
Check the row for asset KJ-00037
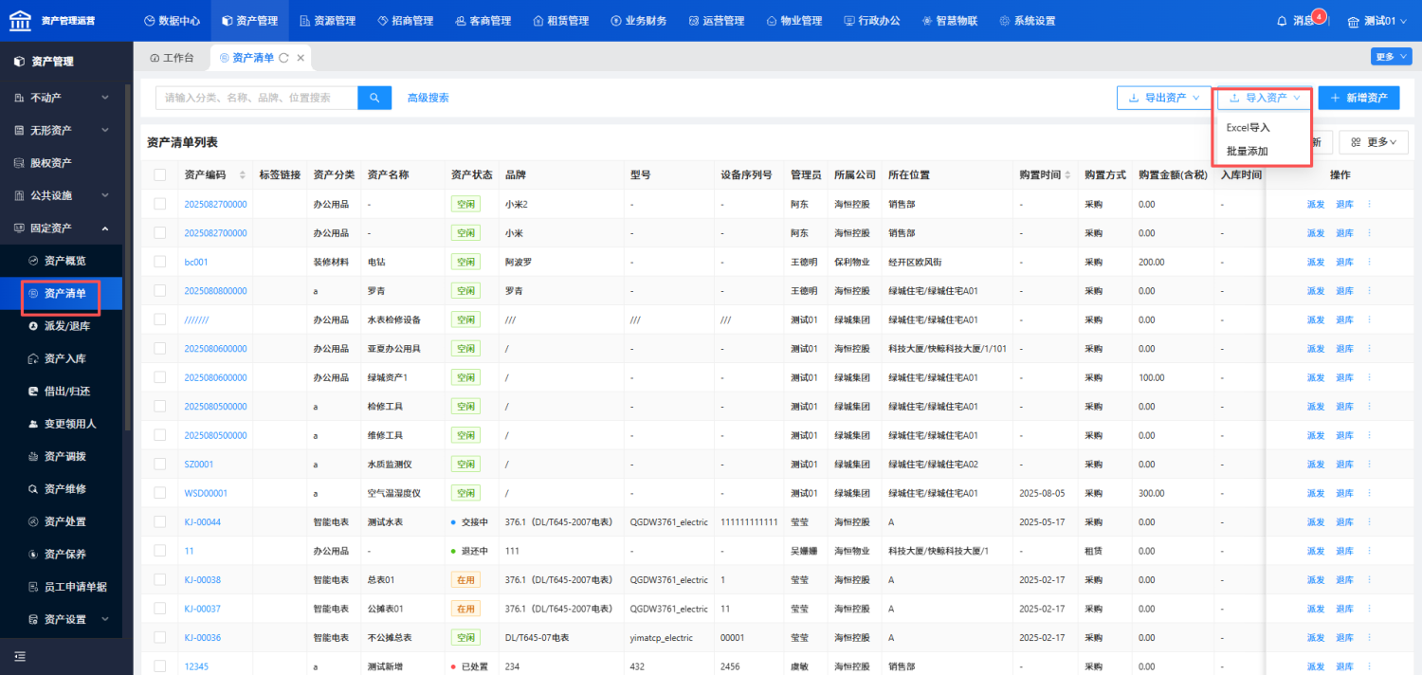[160, 609]
